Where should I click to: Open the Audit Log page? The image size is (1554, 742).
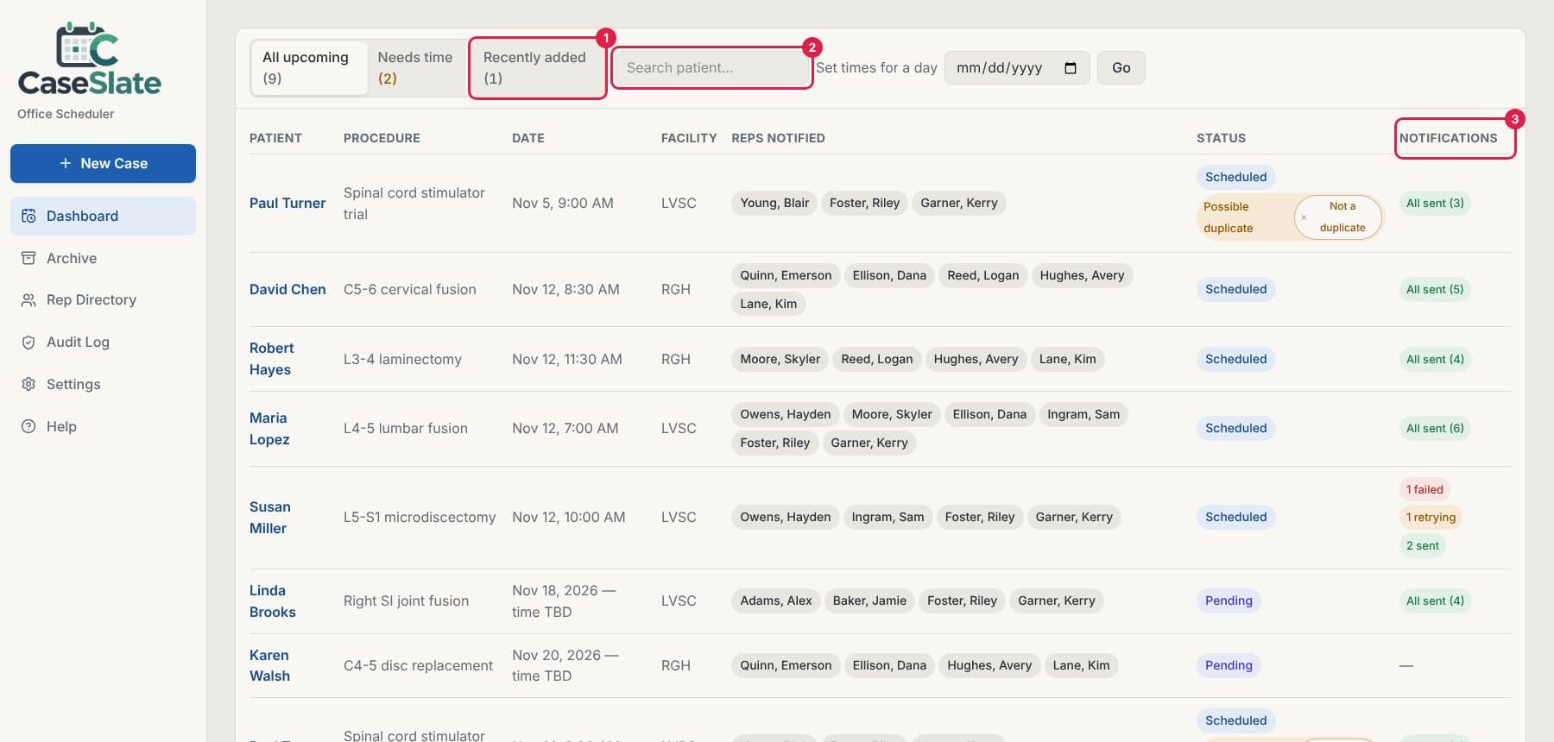pyautogui.click(x=103, y=342)
